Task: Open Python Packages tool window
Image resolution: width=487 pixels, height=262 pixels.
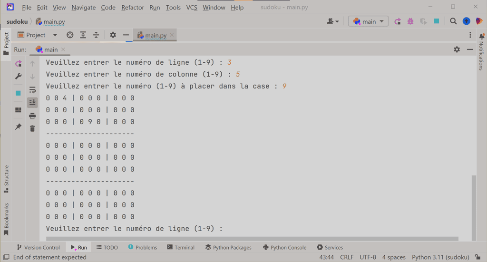Action: [228, 247]
